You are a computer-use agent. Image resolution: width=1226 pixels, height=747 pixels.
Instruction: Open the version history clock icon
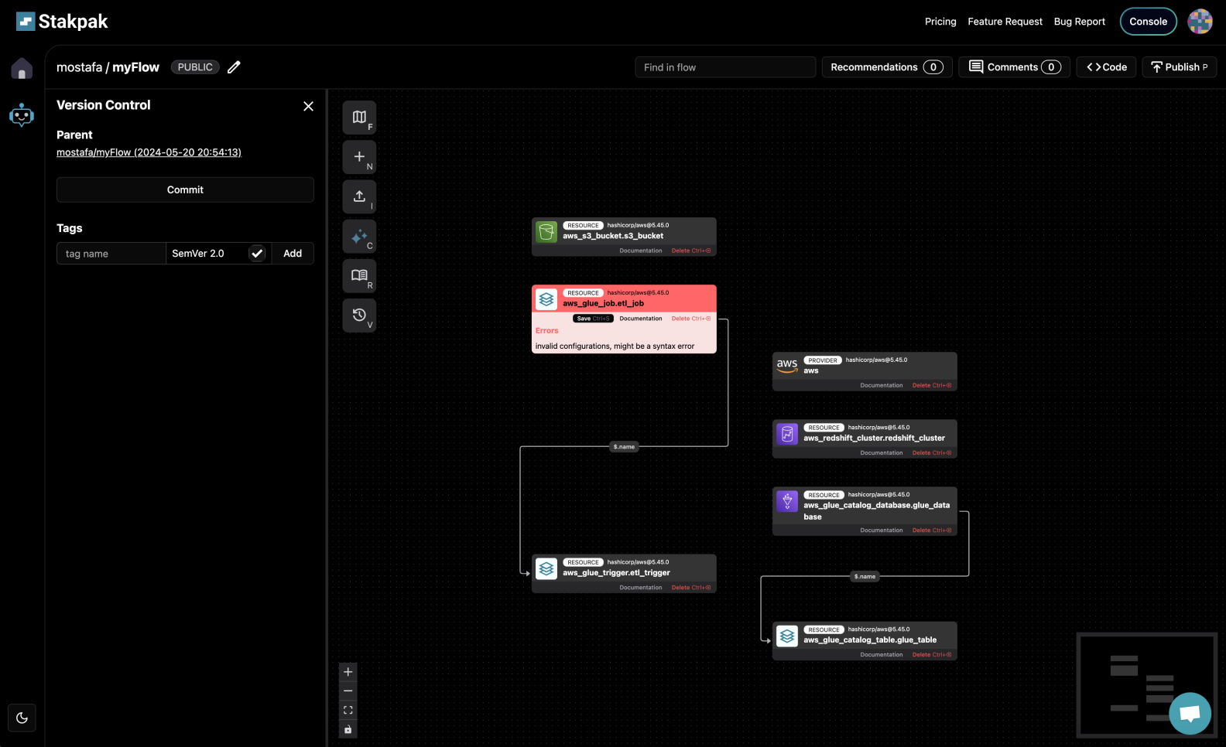pos(359,316)
